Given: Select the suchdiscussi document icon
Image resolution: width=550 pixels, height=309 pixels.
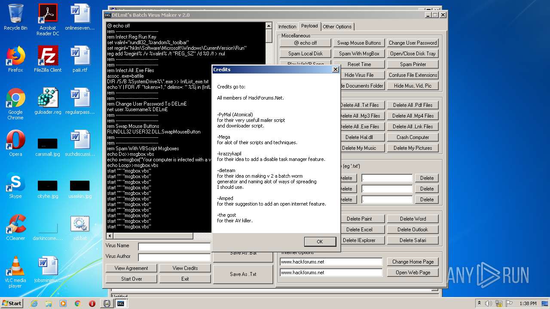Looking at the screenshot, I should pos(80,143).
